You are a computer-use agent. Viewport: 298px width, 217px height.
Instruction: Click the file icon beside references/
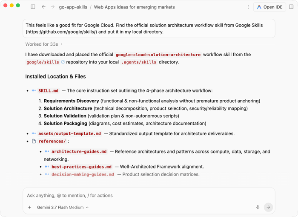pos(34,141)
